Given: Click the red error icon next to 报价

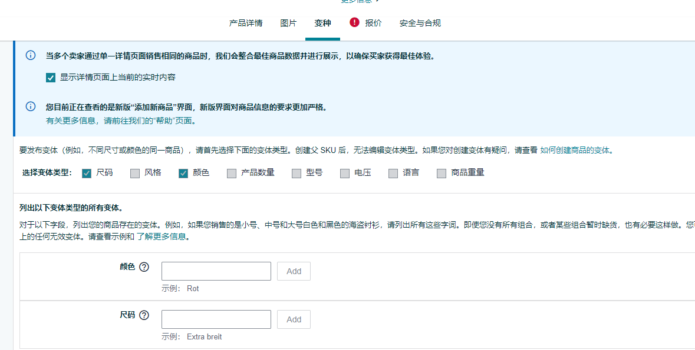Looking at the screenshot, I should [354, 22].
